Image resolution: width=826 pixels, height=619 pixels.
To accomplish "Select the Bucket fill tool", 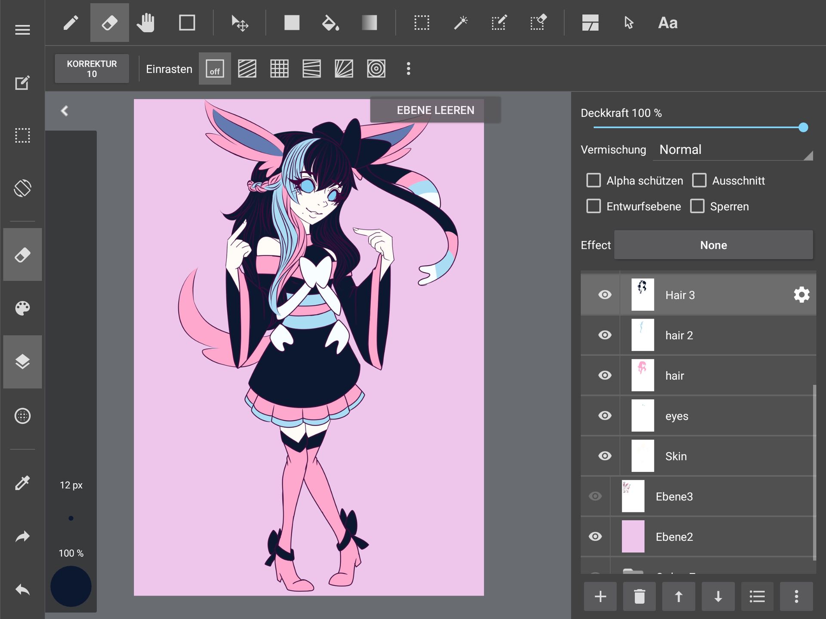I will [x=330, y=23].
